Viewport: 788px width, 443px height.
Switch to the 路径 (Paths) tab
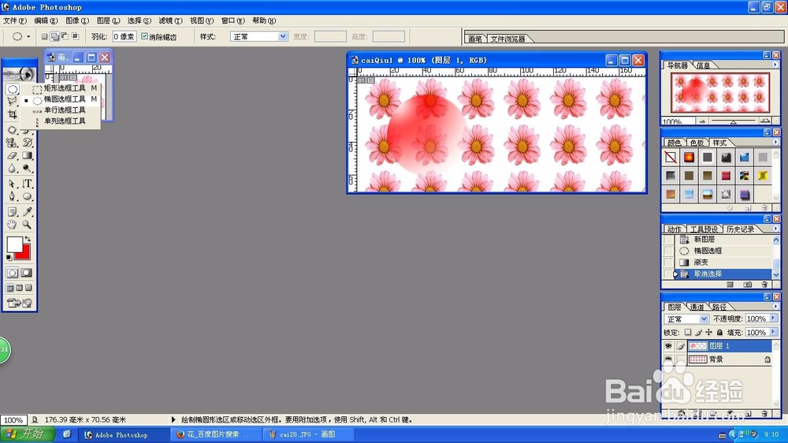(719, 307)
